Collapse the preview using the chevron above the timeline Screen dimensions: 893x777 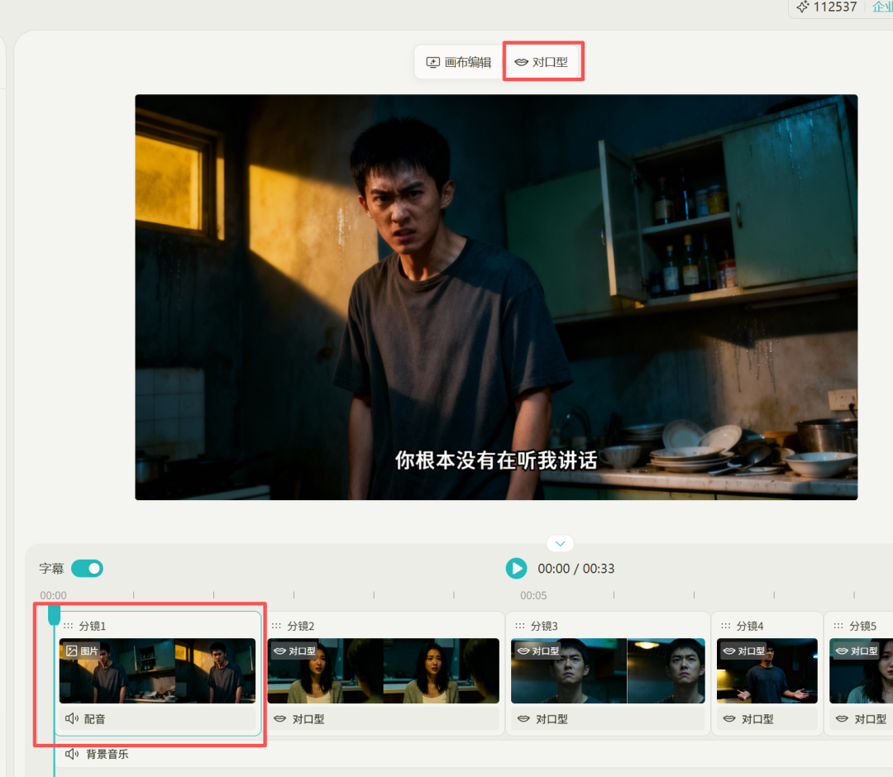click(560, 543)
